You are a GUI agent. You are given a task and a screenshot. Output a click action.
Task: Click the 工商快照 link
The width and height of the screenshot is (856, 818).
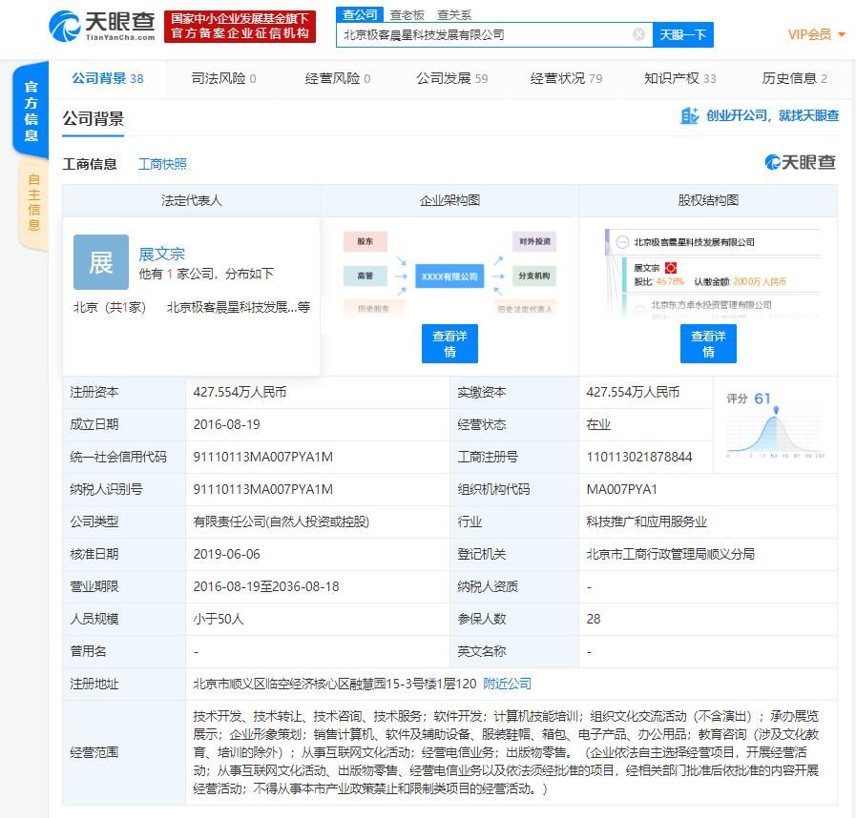(162, 163)
